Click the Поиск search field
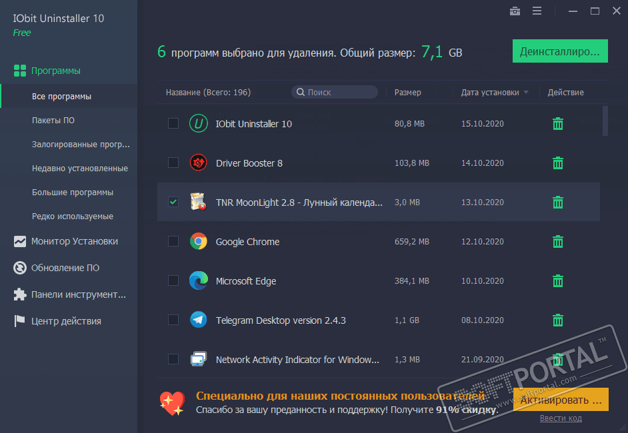This screenshot has height=433, width=628. click(335, 92)
